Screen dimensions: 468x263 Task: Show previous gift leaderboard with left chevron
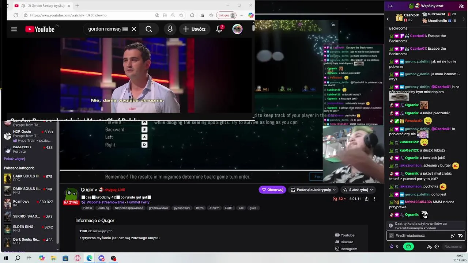pos(388,19)
